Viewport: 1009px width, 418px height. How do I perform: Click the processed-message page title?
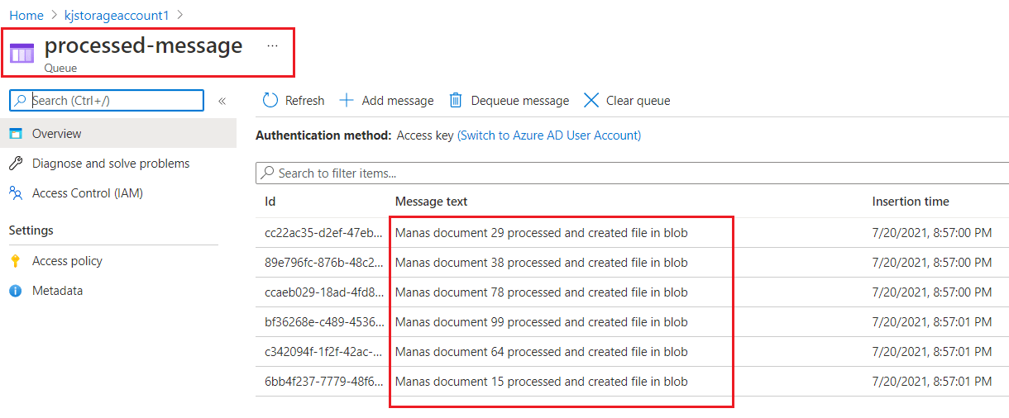(143, 45)
